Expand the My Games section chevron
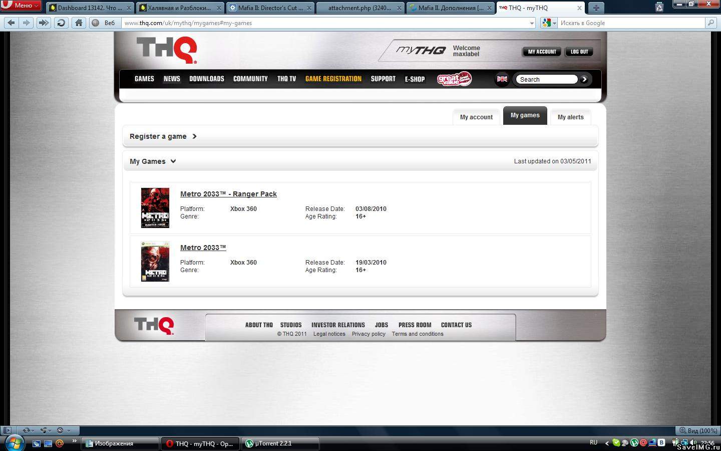 (173, 161)
